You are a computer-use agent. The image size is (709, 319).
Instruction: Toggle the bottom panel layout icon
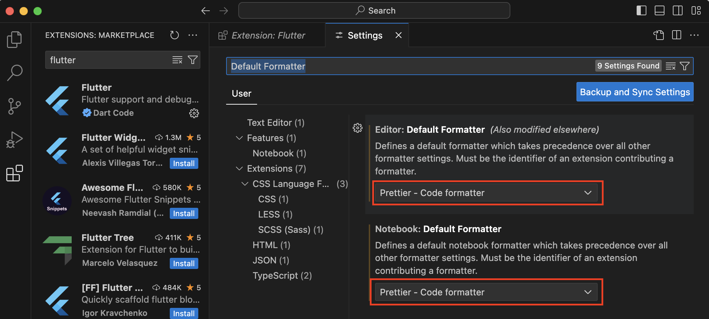660,11
